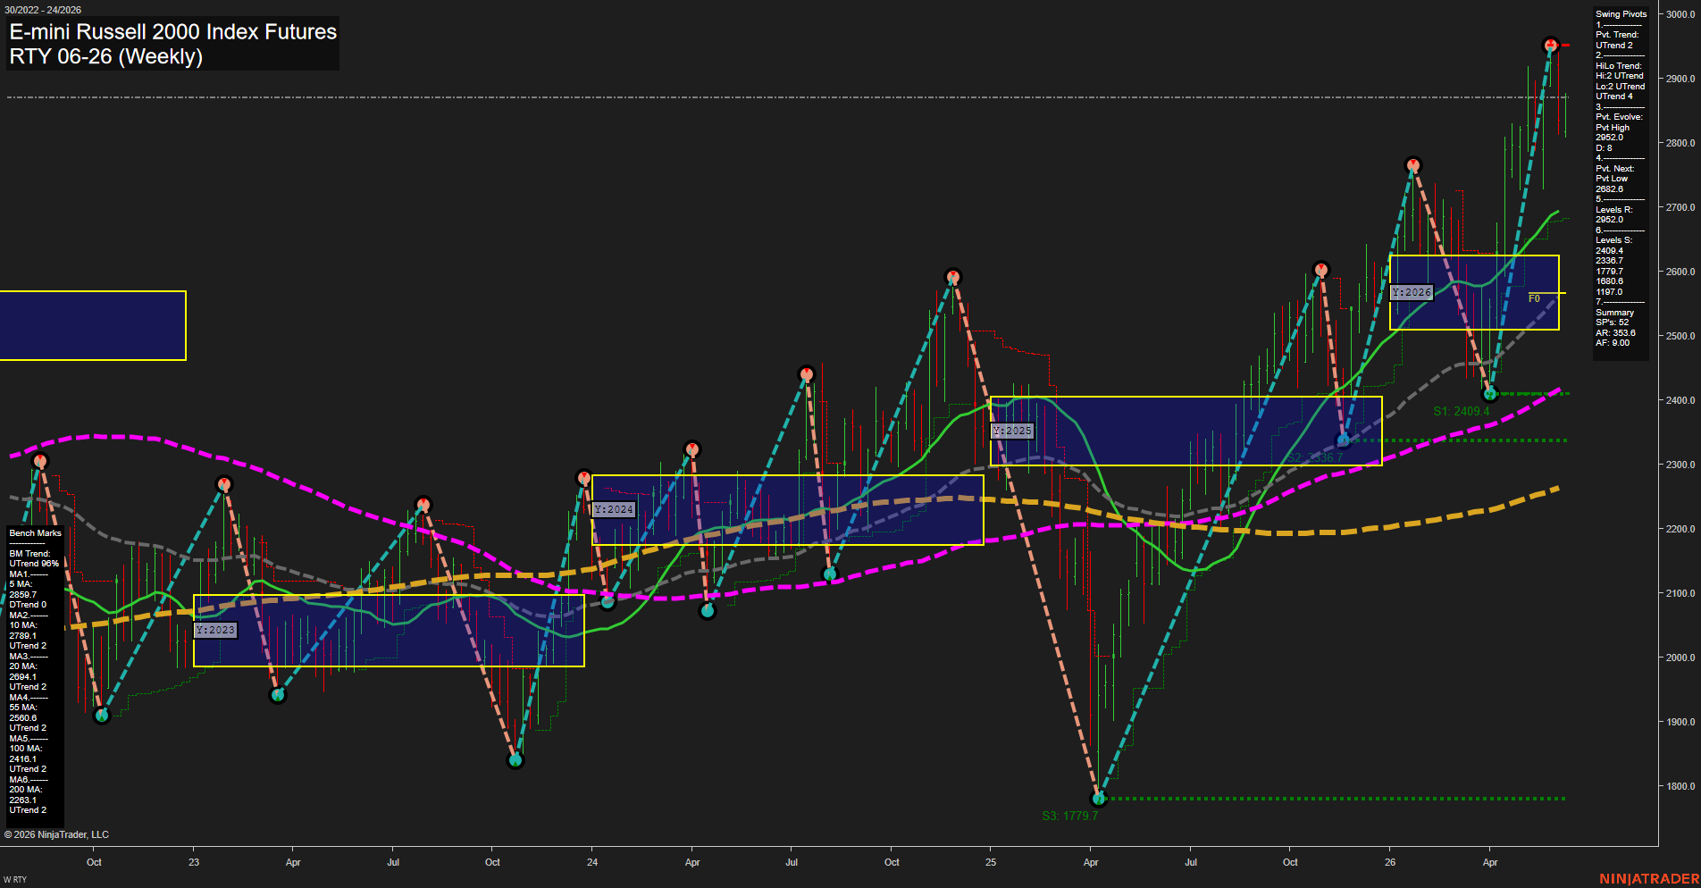This screenshot has width=1701, height=888.
Task: Click the Lo:2 UTrend entry
Action: tap(1620, 87)
